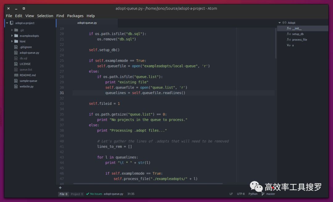Open the Packages menu
Image resolution: width=333 pixels, height=202 pixels.
75,16
